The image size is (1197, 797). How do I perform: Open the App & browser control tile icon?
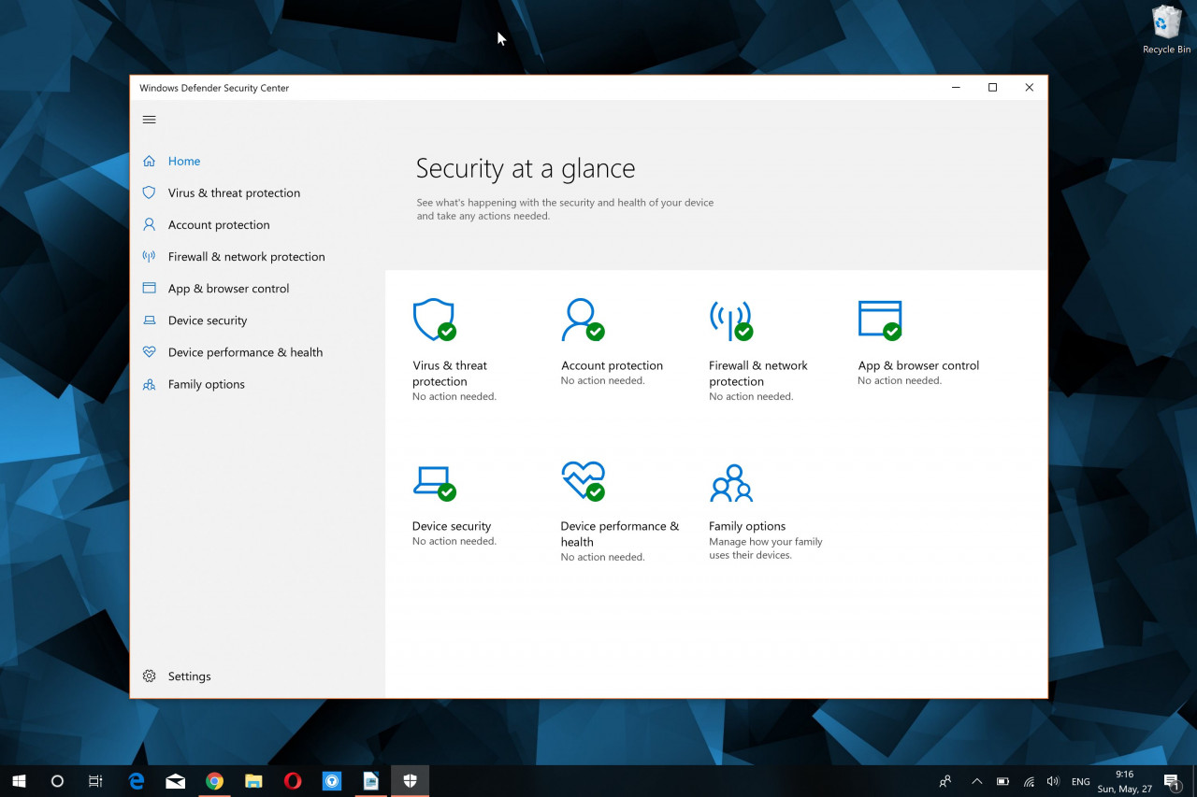[879, 320]
